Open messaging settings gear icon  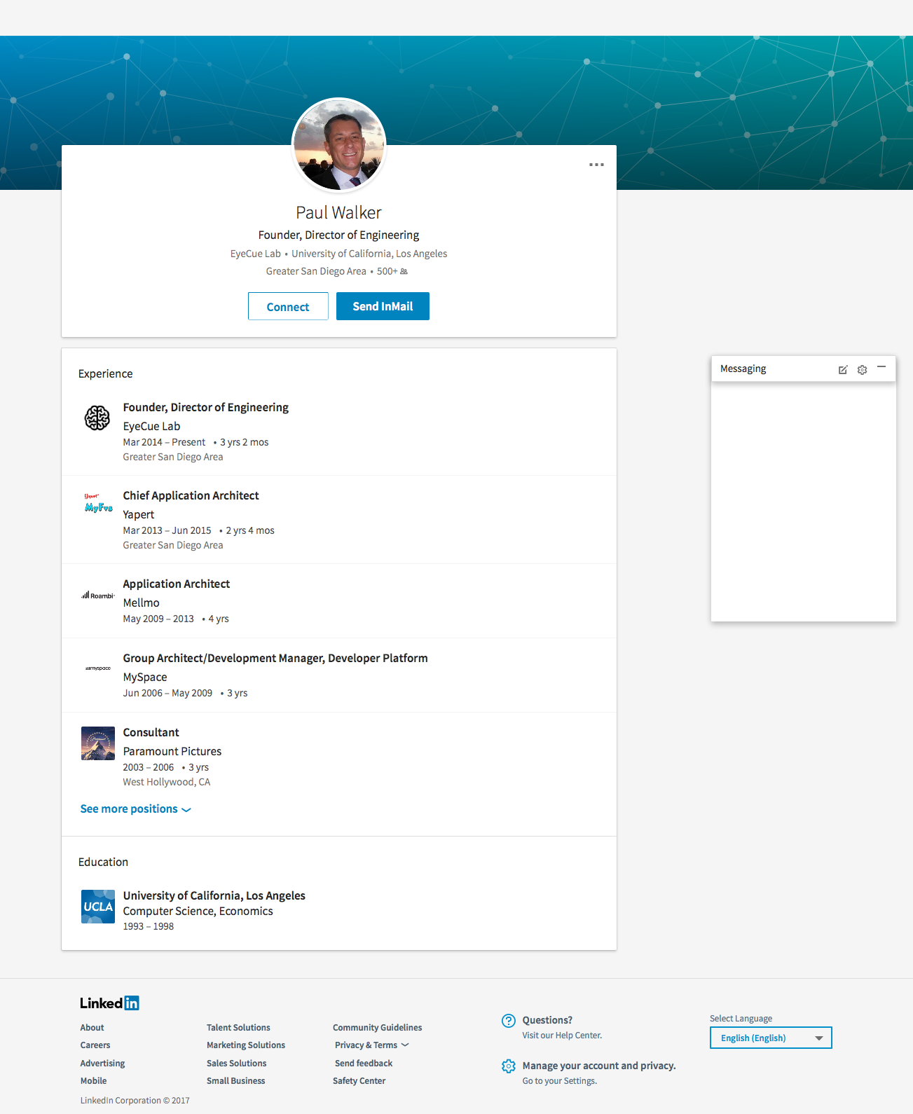click(x=862, y=370)
